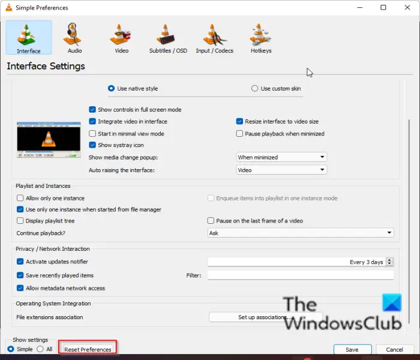
Task: Open Auto raising the interface dropdown
Action: pos(281,170)
